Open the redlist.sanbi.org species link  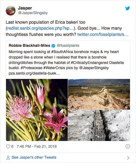click(x=41, y=28)
